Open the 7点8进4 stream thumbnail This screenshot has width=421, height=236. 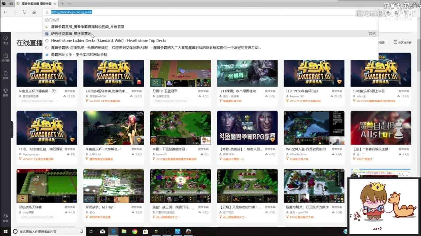(x=113, y=70)
